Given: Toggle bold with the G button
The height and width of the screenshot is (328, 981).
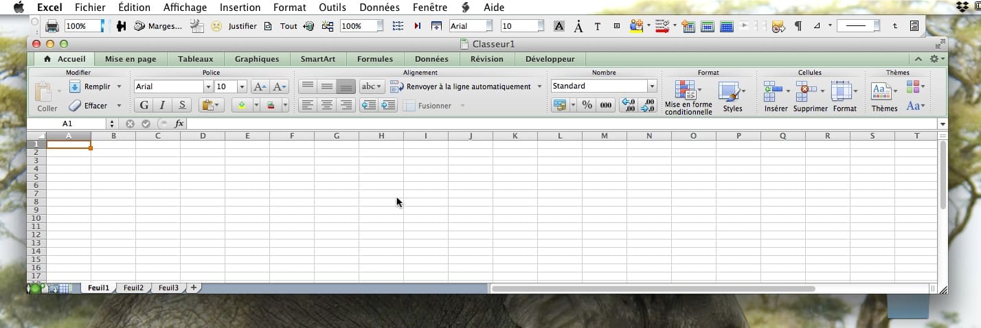Looking at the screenshot, I should pyautogui.click(x=144, y=105).
